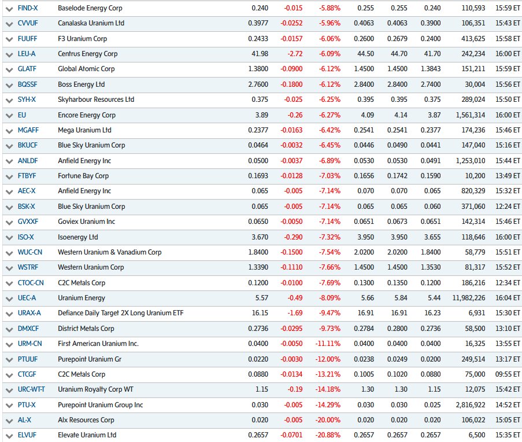The height and width of the screenshot is (442, 522).
Task: Select First American Uranium Inc. name
Action: (x=98, y=344)
